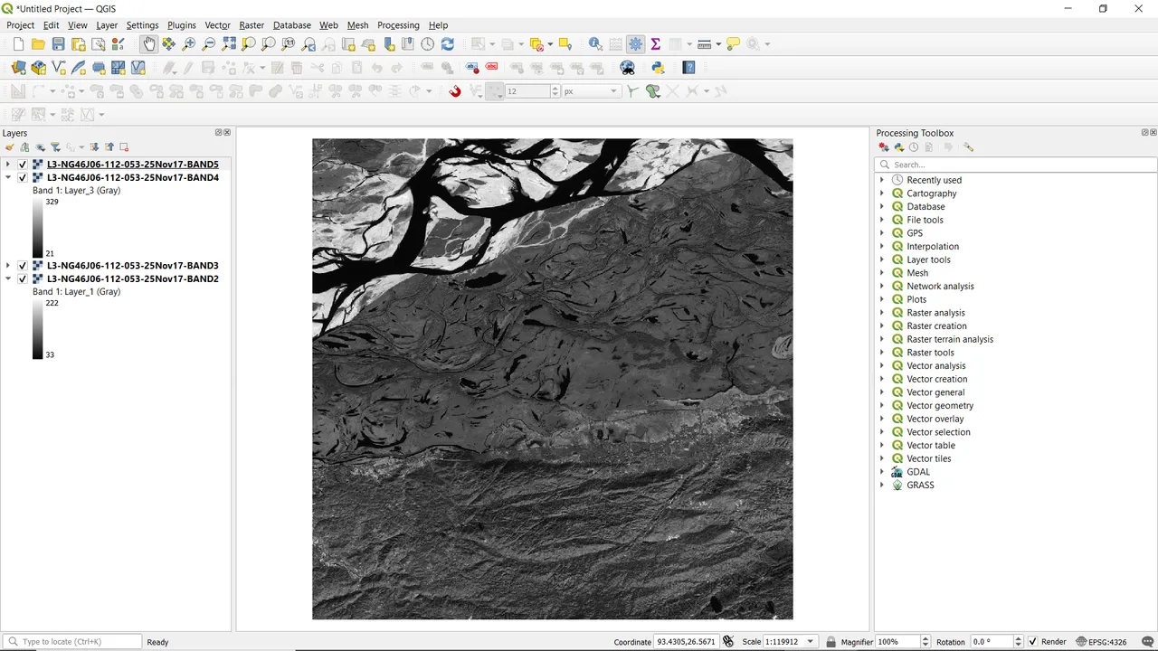Expand the BAND5 layer legend
The height and width of the screenshot is (651, 1158).
(8, 165)
